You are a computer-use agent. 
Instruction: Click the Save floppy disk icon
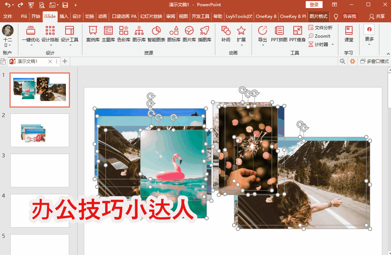coord(65,5)
